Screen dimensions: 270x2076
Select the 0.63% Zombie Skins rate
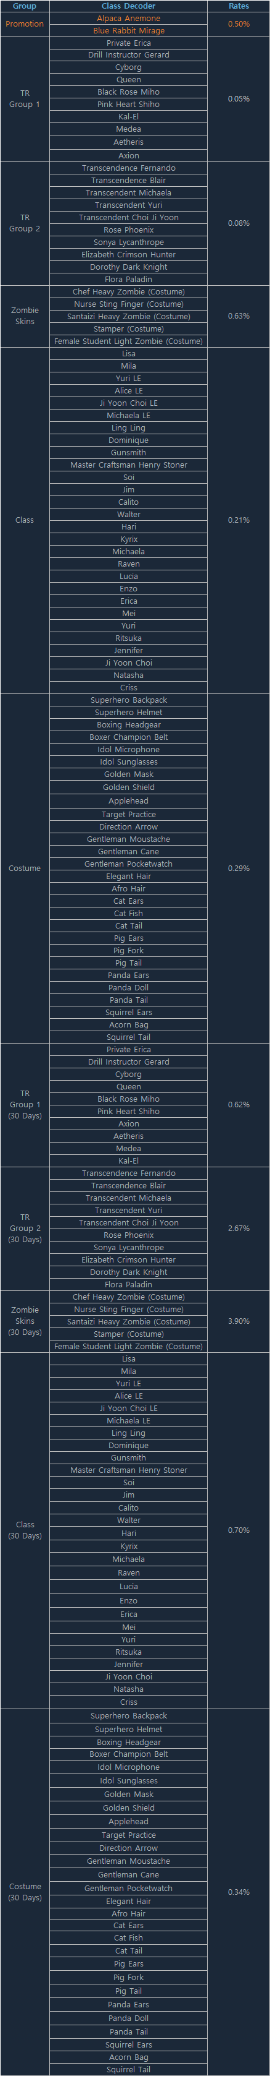click(239, 316)
